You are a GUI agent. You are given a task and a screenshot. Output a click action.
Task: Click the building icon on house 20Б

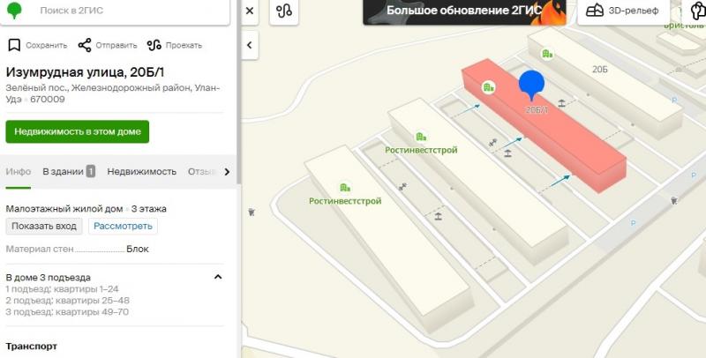547,54
